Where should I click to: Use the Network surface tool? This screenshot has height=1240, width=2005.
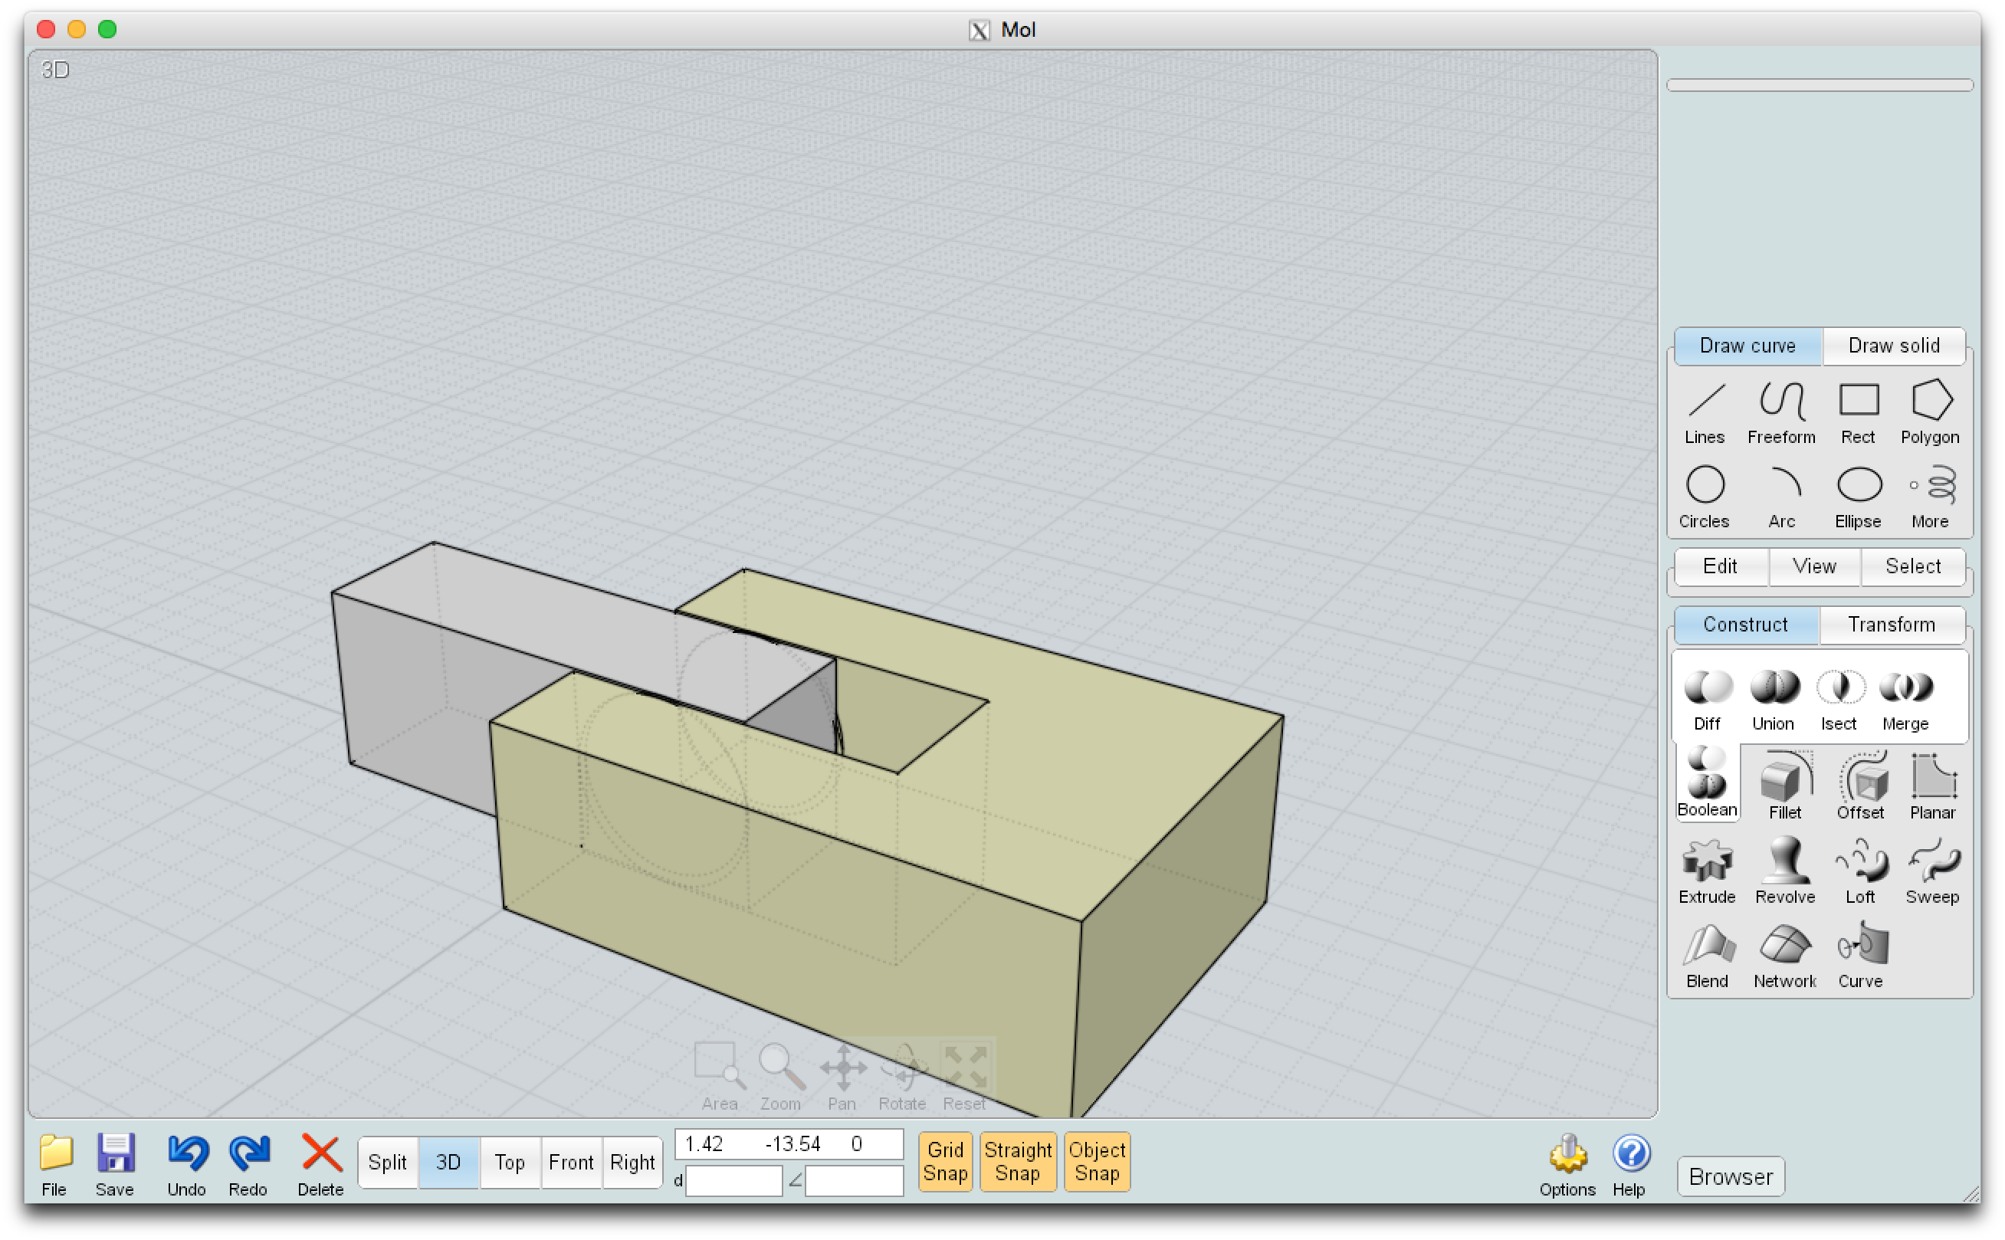pos(1784,956)
